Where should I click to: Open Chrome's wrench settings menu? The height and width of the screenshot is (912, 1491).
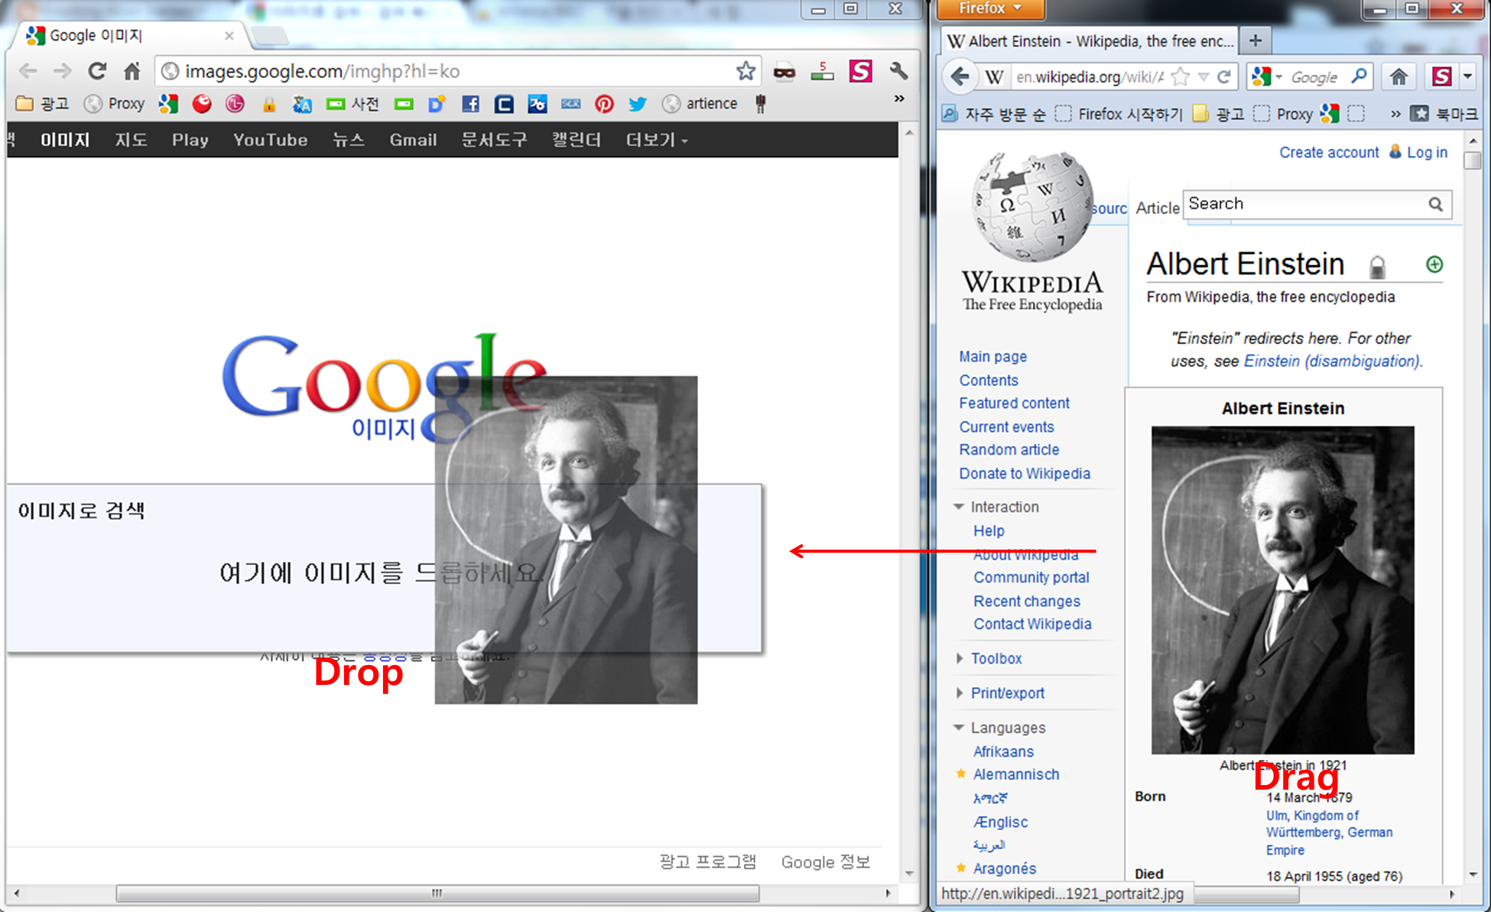coord(899,71)
